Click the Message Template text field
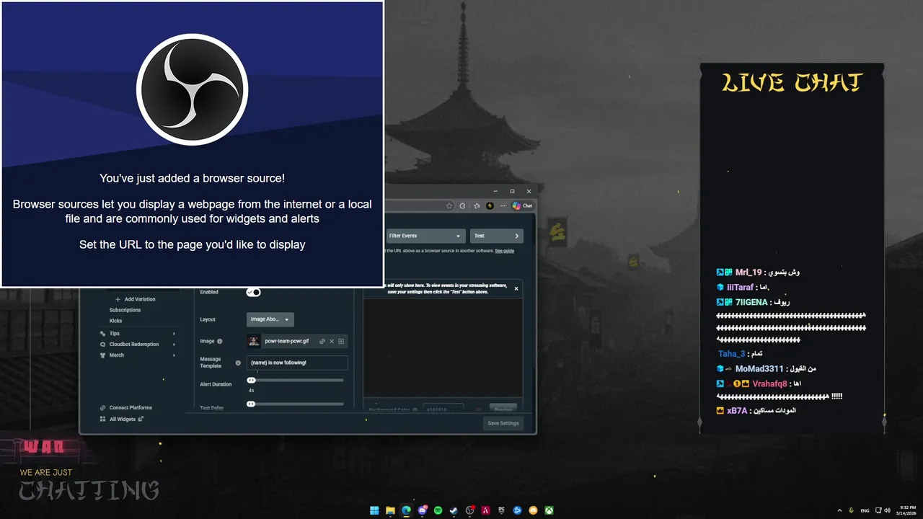Screen dimensions: 923x519 [297, 363]
